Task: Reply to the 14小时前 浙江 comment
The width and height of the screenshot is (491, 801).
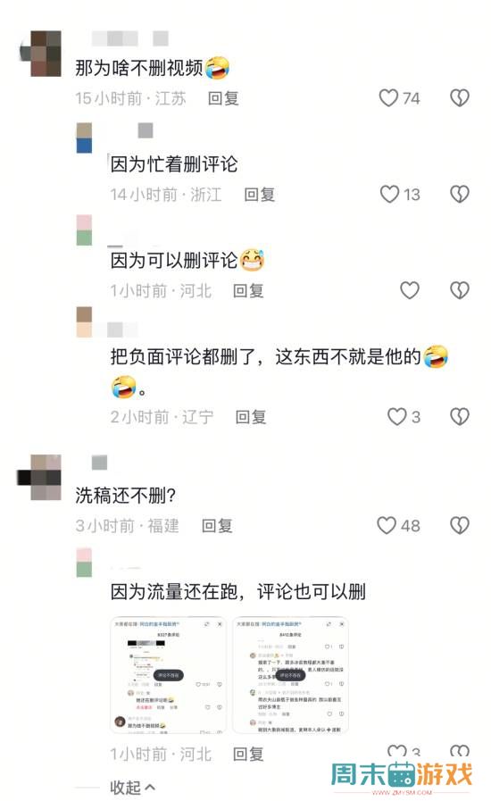Action: 260,194
